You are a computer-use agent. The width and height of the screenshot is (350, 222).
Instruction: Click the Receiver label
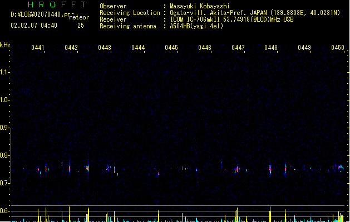click(113, 19)
